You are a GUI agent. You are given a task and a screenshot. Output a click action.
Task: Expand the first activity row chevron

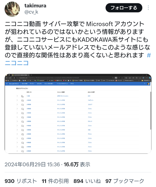coord(17,96)
